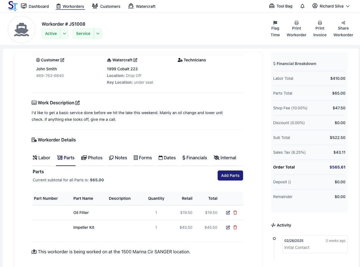Open the Tool Bag
The height and width of the screenshot is (267, 360).
281,6
